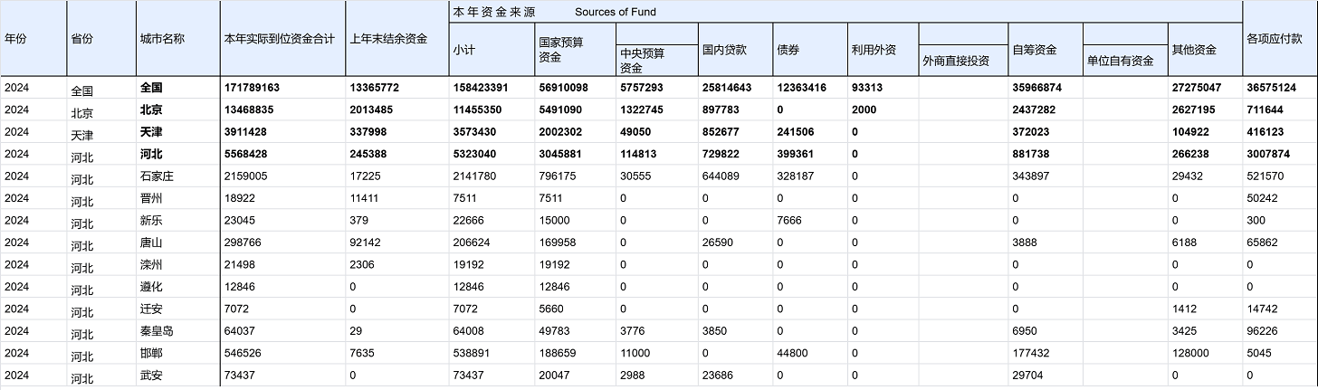Select the 秦皇岛 city name cell
Screen dimensions: 1318x390
click(x=177, y=331)
